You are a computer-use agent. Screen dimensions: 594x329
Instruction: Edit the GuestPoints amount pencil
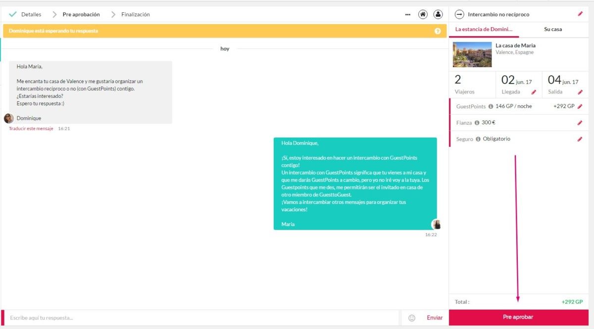[x=580, y=106]
